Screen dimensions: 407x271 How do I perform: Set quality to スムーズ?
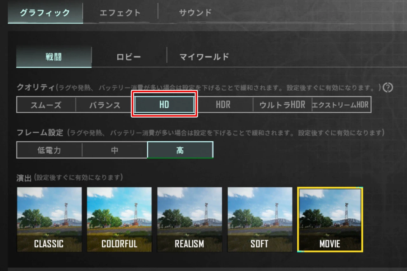tap(46, 105)
